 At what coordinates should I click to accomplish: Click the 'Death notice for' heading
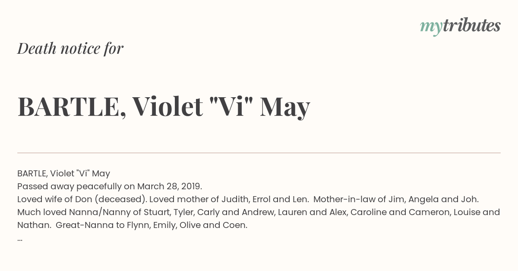(x=70, y=49)
